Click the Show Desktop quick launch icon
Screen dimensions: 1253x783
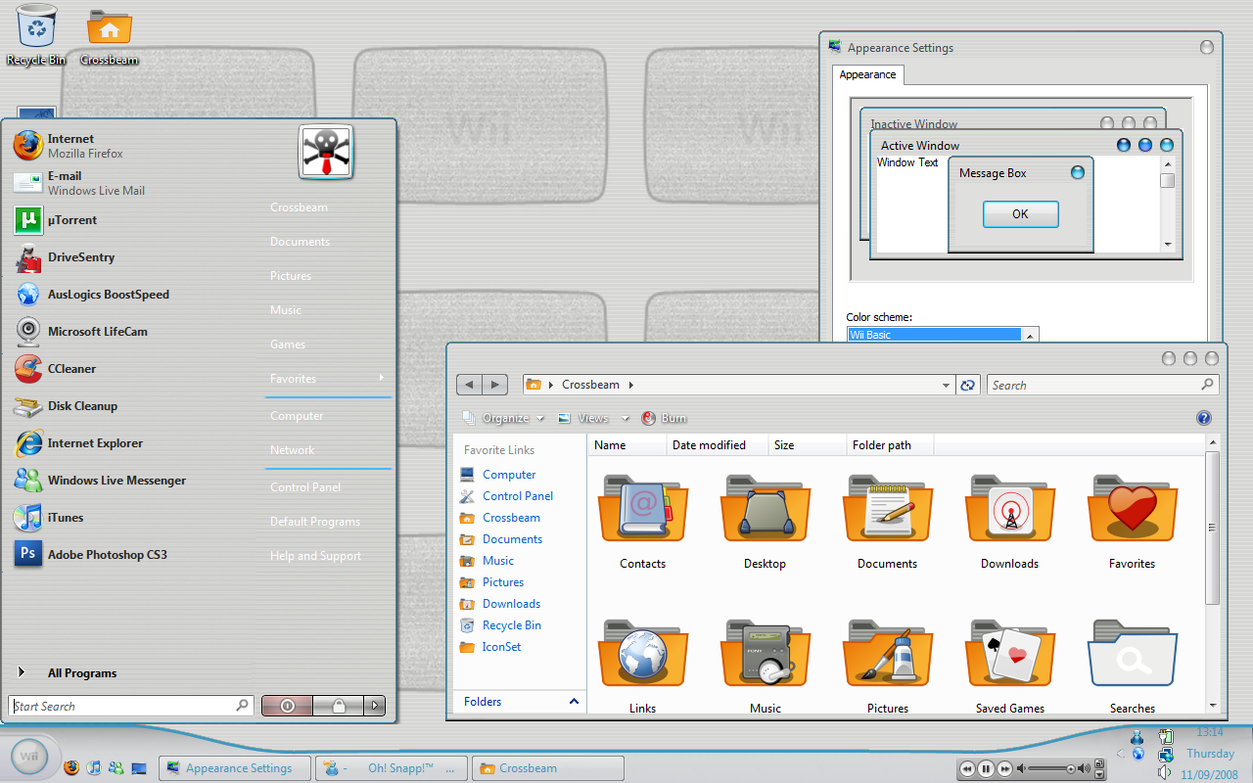click(139, 767)
